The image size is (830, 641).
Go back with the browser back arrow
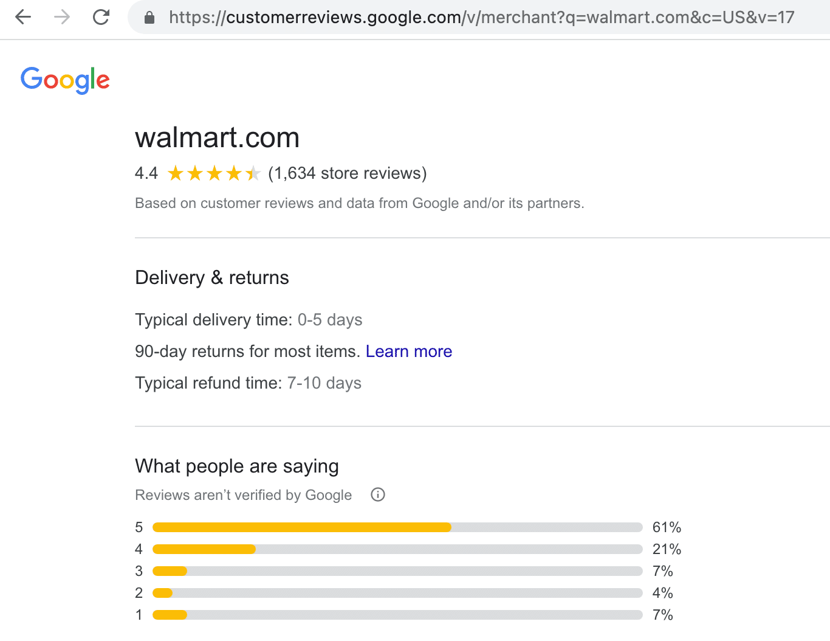(23, 17)
